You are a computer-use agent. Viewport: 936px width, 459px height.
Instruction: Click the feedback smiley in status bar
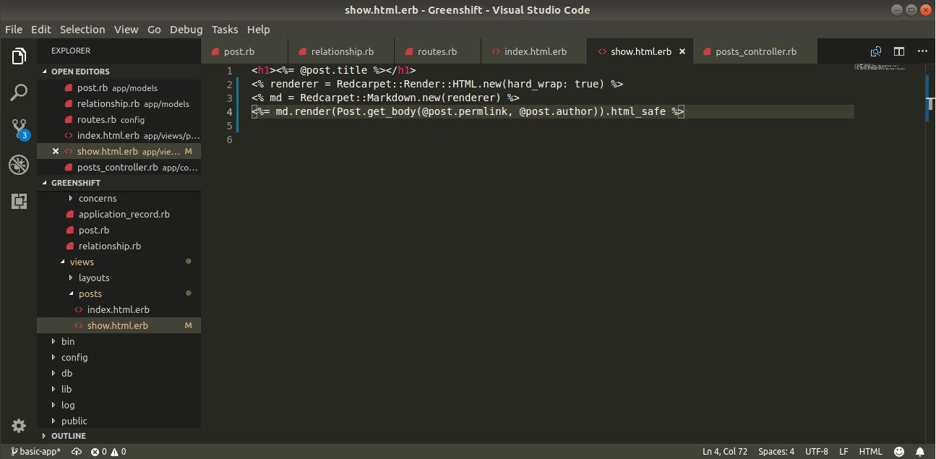899,452
